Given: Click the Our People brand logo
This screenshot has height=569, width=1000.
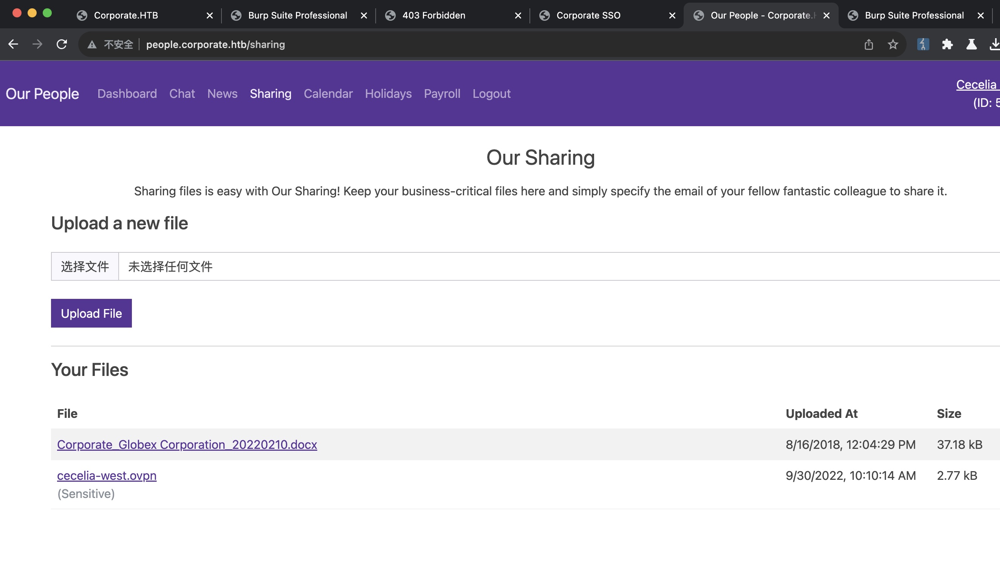Looking at the screenshot, I should pos(42,93).
